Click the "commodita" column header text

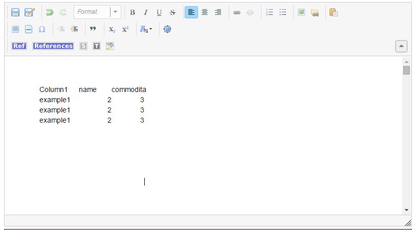click(128, 89)
